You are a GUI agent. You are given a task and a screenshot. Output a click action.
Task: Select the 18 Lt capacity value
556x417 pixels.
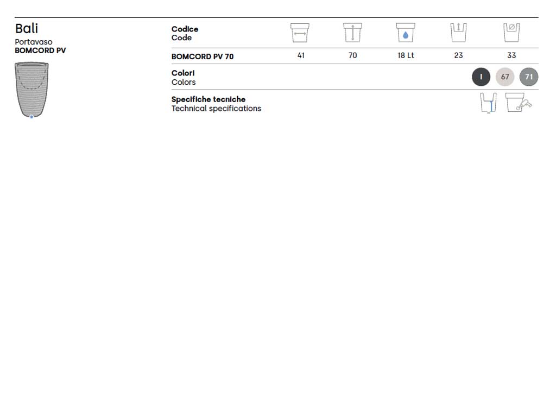tap(406, 55)
